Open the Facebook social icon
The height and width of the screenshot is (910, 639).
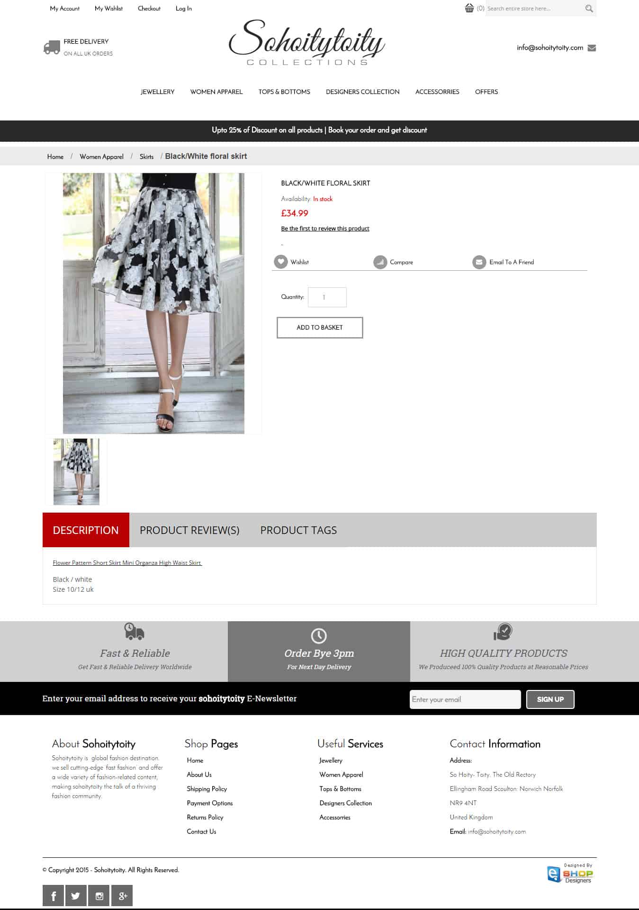tap(53, 895)
